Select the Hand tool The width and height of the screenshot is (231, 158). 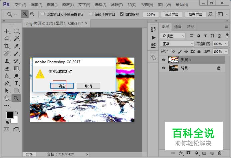pyautogui.click(x=7, y=98)
